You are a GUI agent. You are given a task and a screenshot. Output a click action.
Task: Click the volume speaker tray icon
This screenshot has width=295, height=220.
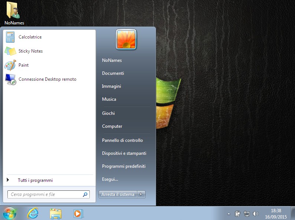[x=256, y=214]
